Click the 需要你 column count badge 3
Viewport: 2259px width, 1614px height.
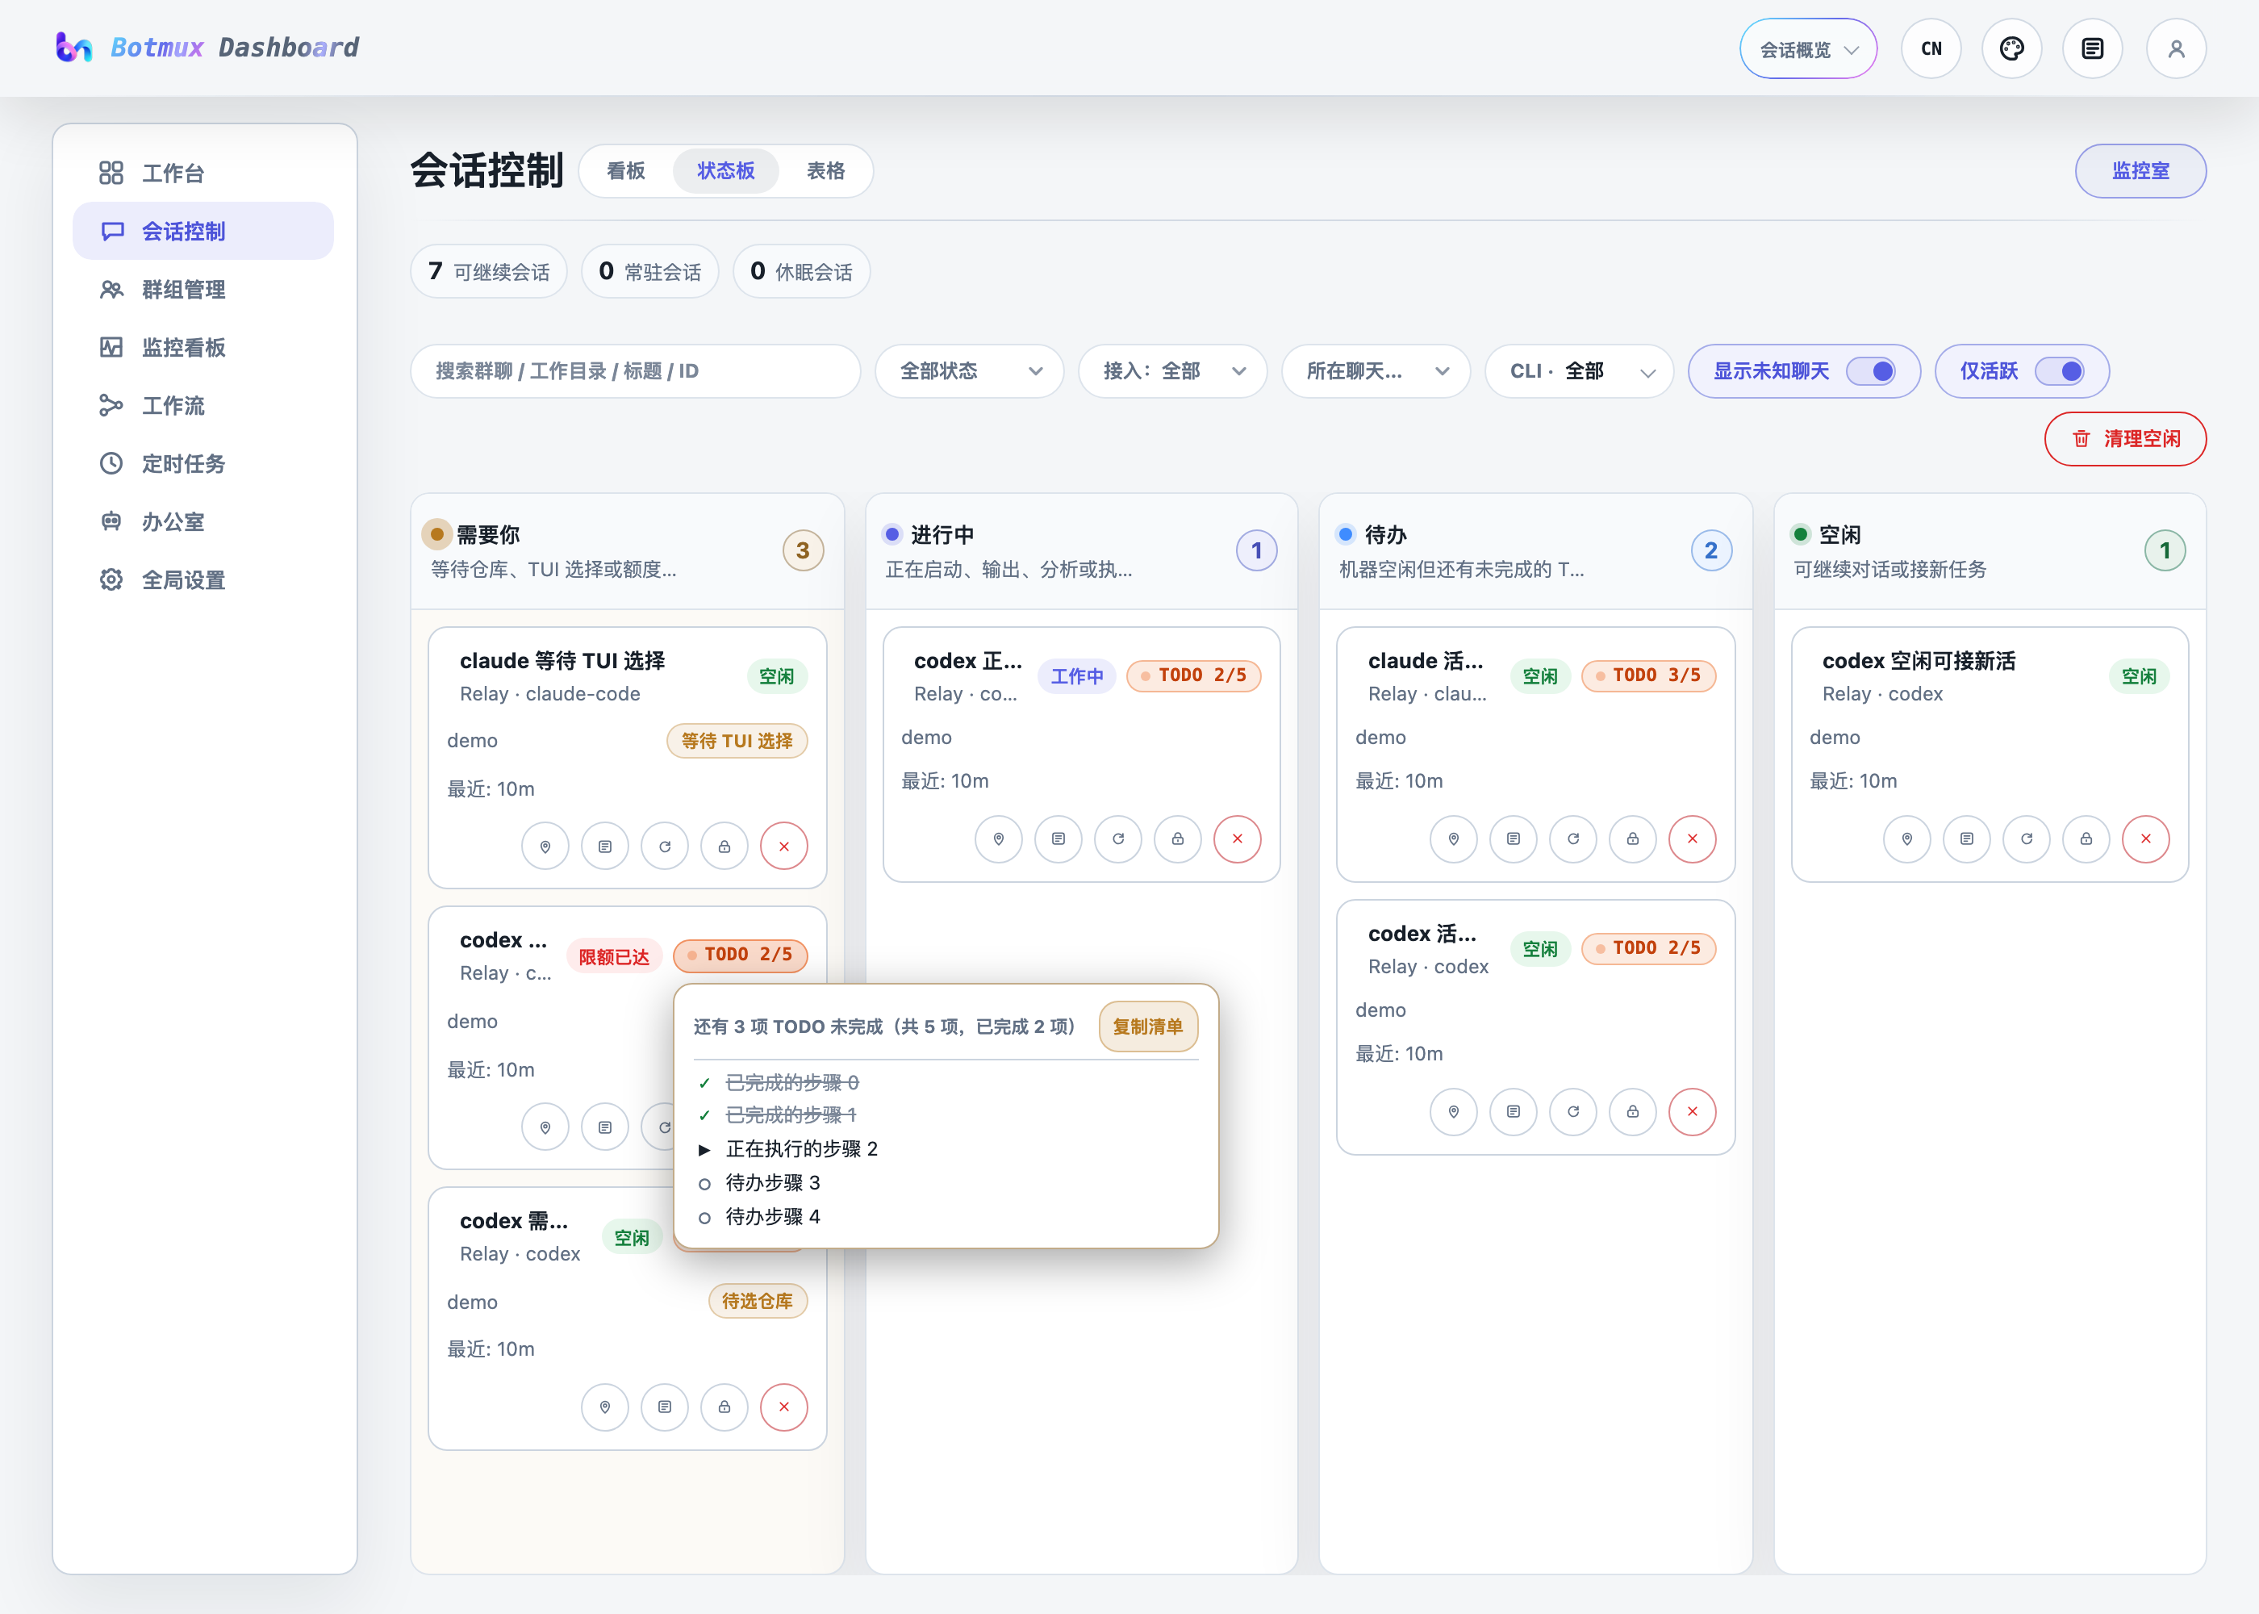[803, 550]
